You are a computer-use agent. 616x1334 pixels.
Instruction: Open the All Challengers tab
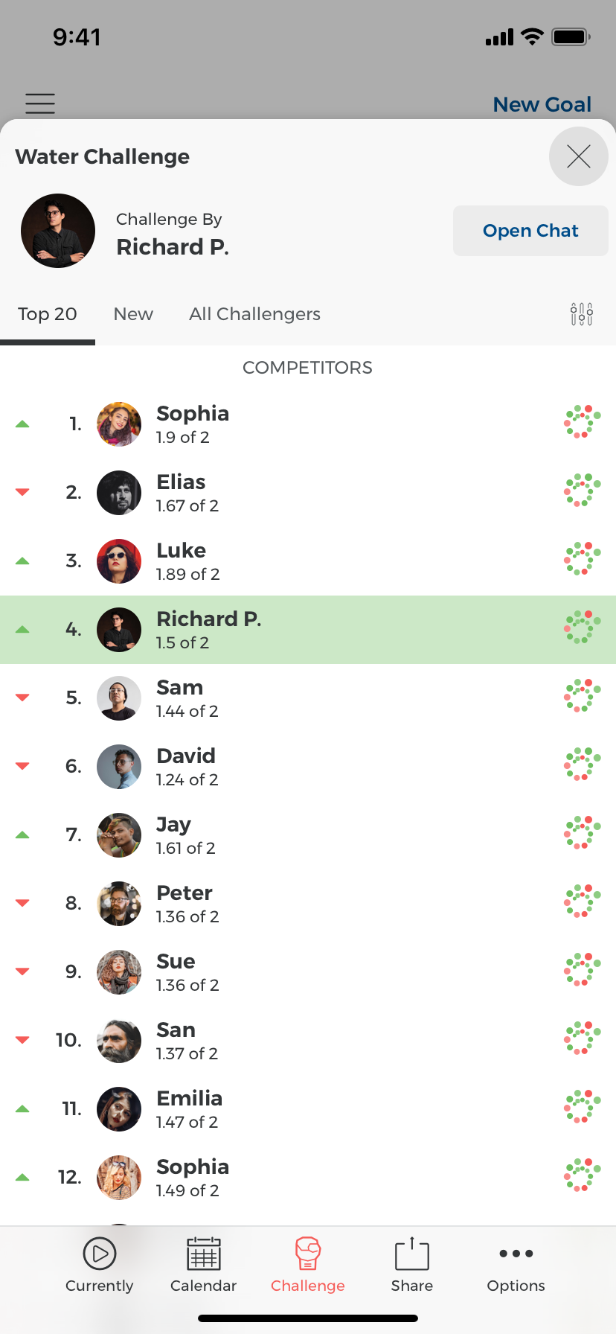point(254,313)
